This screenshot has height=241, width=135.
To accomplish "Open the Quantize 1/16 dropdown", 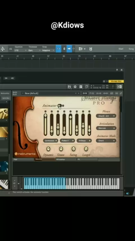I will (20, 51).
